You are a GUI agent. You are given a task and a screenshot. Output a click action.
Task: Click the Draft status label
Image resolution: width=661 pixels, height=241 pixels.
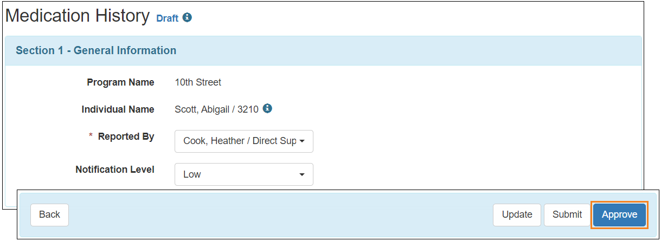tap(167, 18)
